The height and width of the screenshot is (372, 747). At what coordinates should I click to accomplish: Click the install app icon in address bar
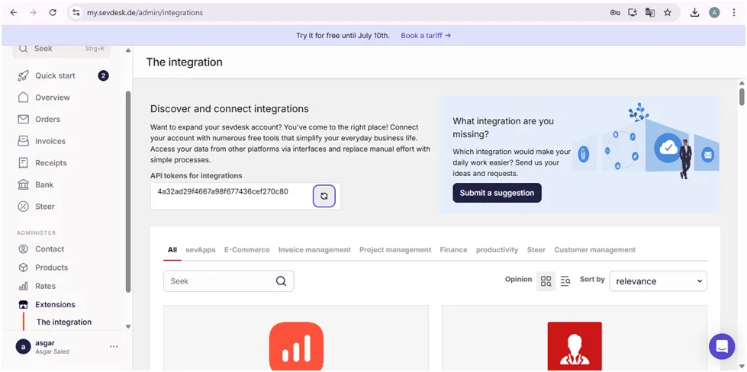tap(633, 13)
